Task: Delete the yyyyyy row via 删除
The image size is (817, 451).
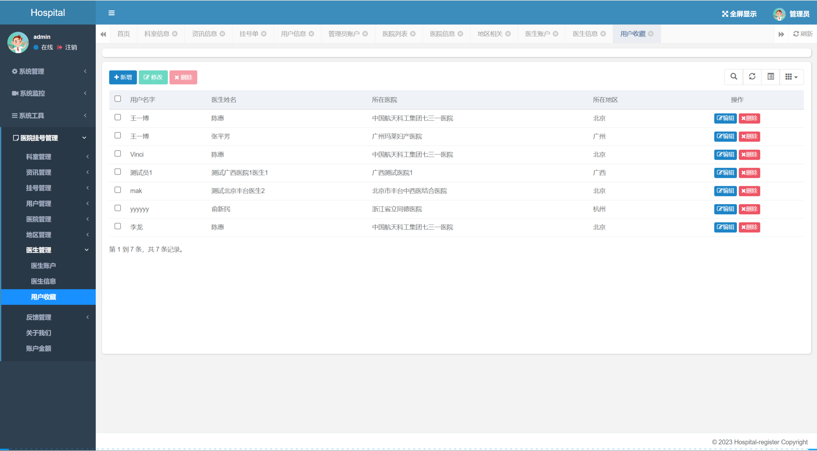Action: point(749,209)
